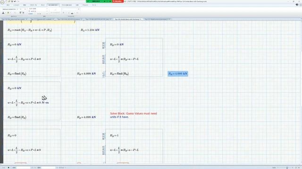Select RB:=0 kN guess in top-left solve block

pyautogui.click(x=15, y=45)
